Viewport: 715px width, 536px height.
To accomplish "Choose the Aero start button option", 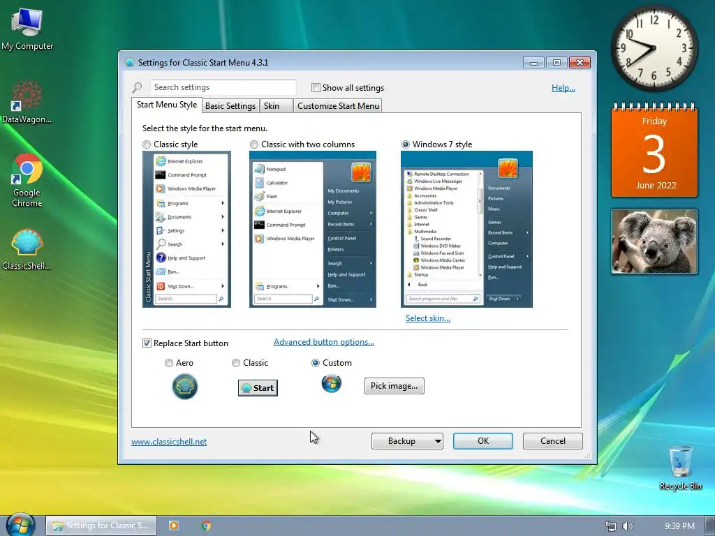I will point(169,363).
